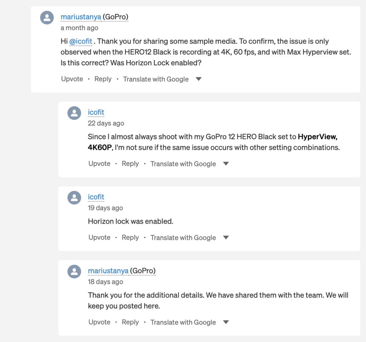Screen dimensions: 366x342
Task: Open mariustanya's profile link in first comment
Action: (x=81, y=17)
